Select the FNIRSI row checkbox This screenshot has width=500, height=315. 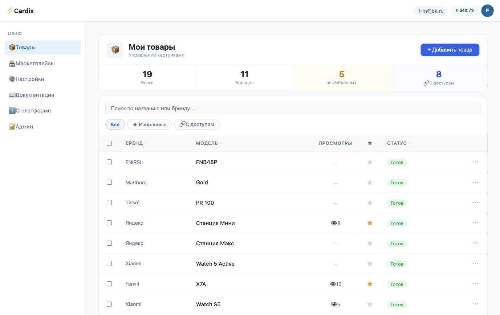[x=109, y=162]
